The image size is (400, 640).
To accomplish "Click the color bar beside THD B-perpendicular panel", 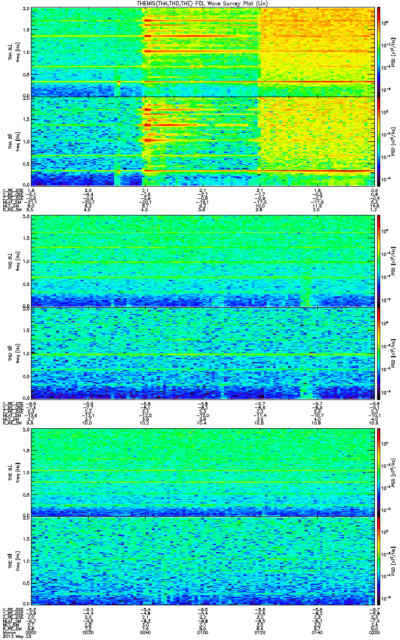I will pyautogui.click(x=378, y=261).
